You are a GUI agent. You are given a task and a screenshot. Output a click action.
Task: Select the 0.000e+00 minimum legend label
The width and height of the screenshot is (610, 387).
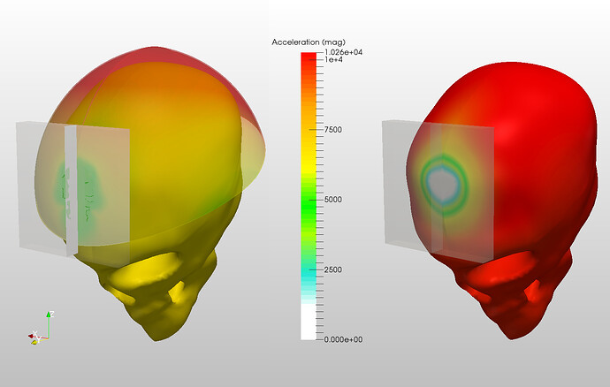pyautogui.click(x=343, y=339)
